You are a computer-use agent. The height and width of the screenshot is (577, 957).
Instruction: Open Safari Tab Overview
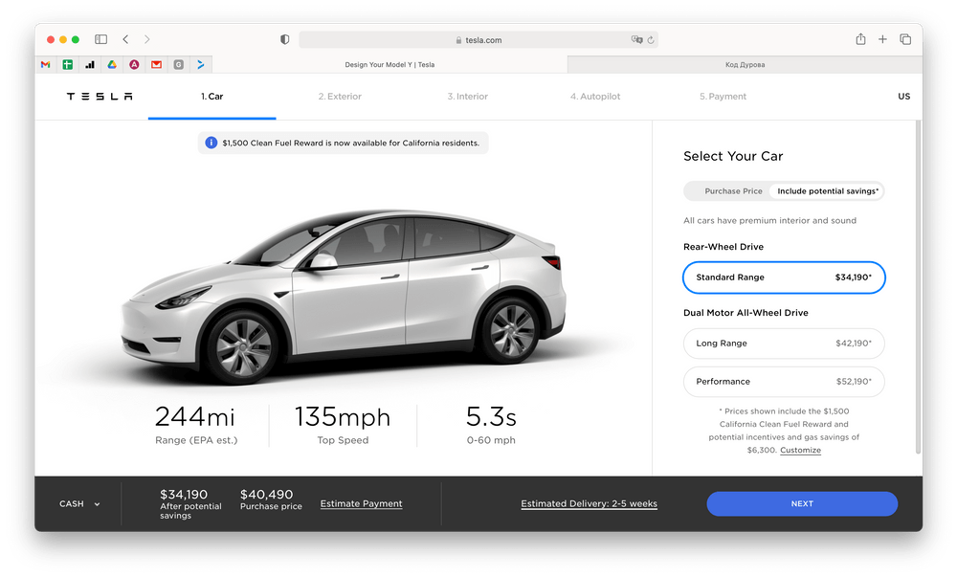904,39
